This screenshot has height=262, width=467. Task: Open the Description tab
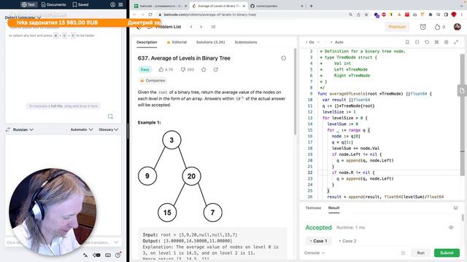(147, 42)
